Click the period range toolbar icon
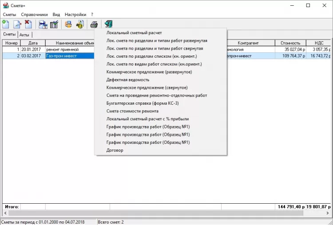Image resolution: width=333 pixels, height=225 pixels. [x=43, y=24]
